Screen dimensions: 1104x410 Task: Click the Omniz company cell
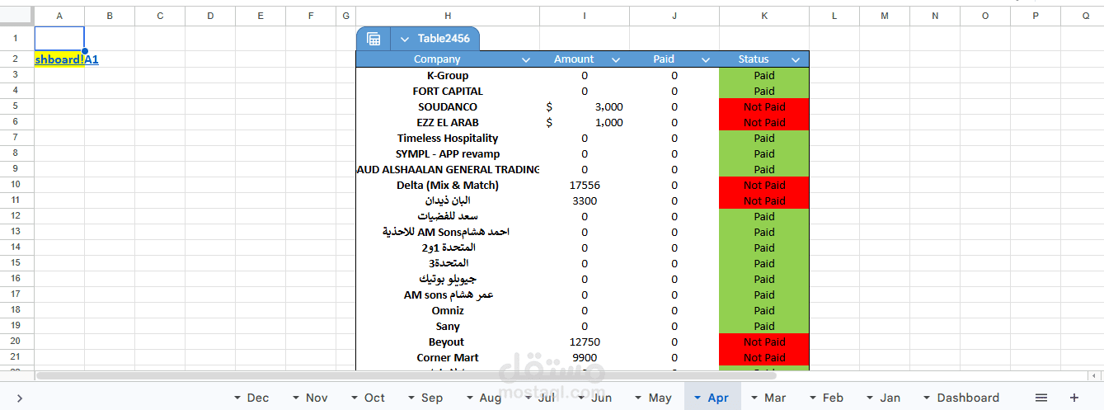click(x=448, y=310)
